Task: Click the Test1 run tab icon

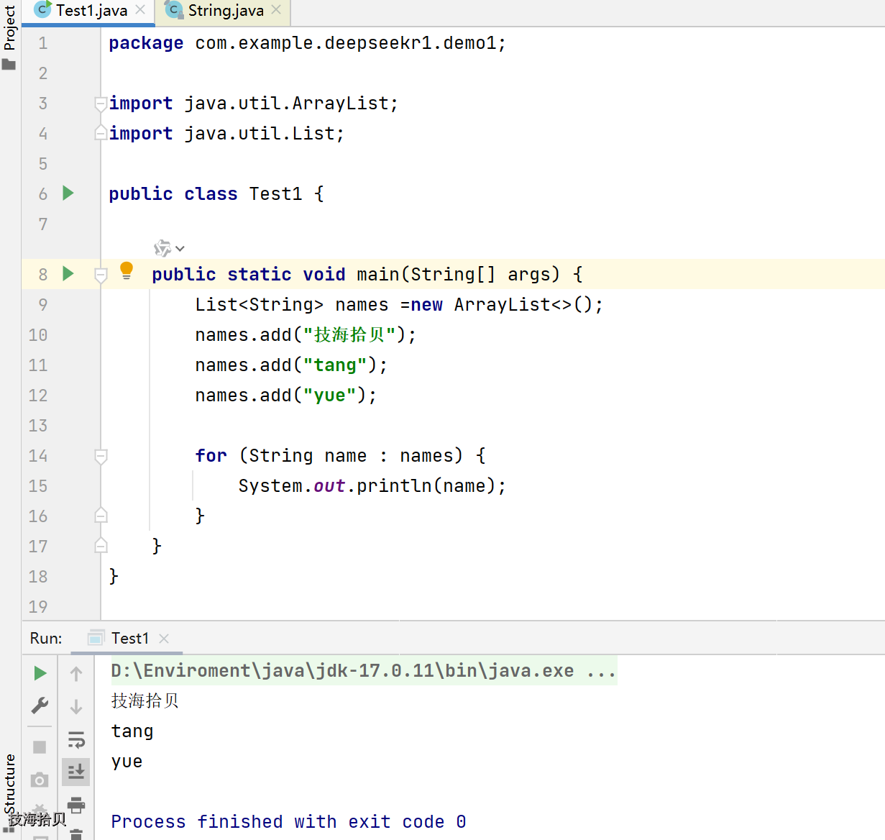Action: tap(96, 638)
